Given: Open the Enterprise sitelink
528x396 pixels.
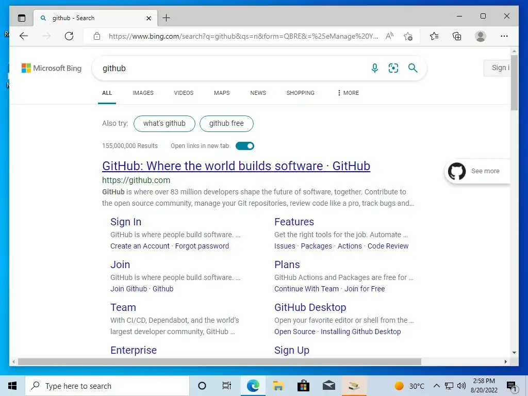Looking at the screenshot, I should [134, 350].
